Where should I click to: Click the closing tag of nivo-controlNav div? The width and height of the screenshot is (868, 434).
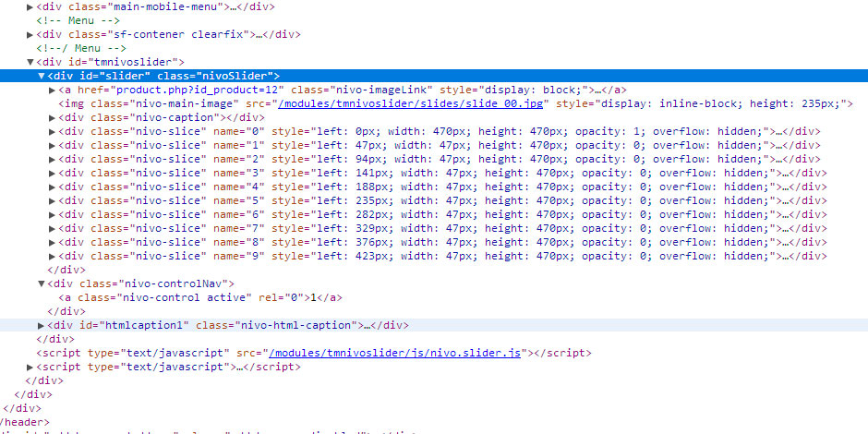(x=66, y=311)
